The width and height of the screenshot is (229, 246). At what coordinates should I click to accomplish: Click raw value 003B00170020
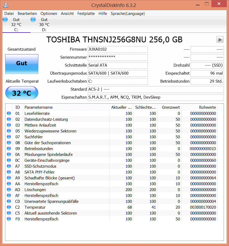(203, 207)
